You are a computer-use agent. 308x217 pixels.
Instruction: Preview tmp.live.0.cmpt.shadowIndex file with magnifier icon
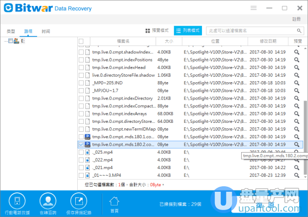[x=297, y=52]
